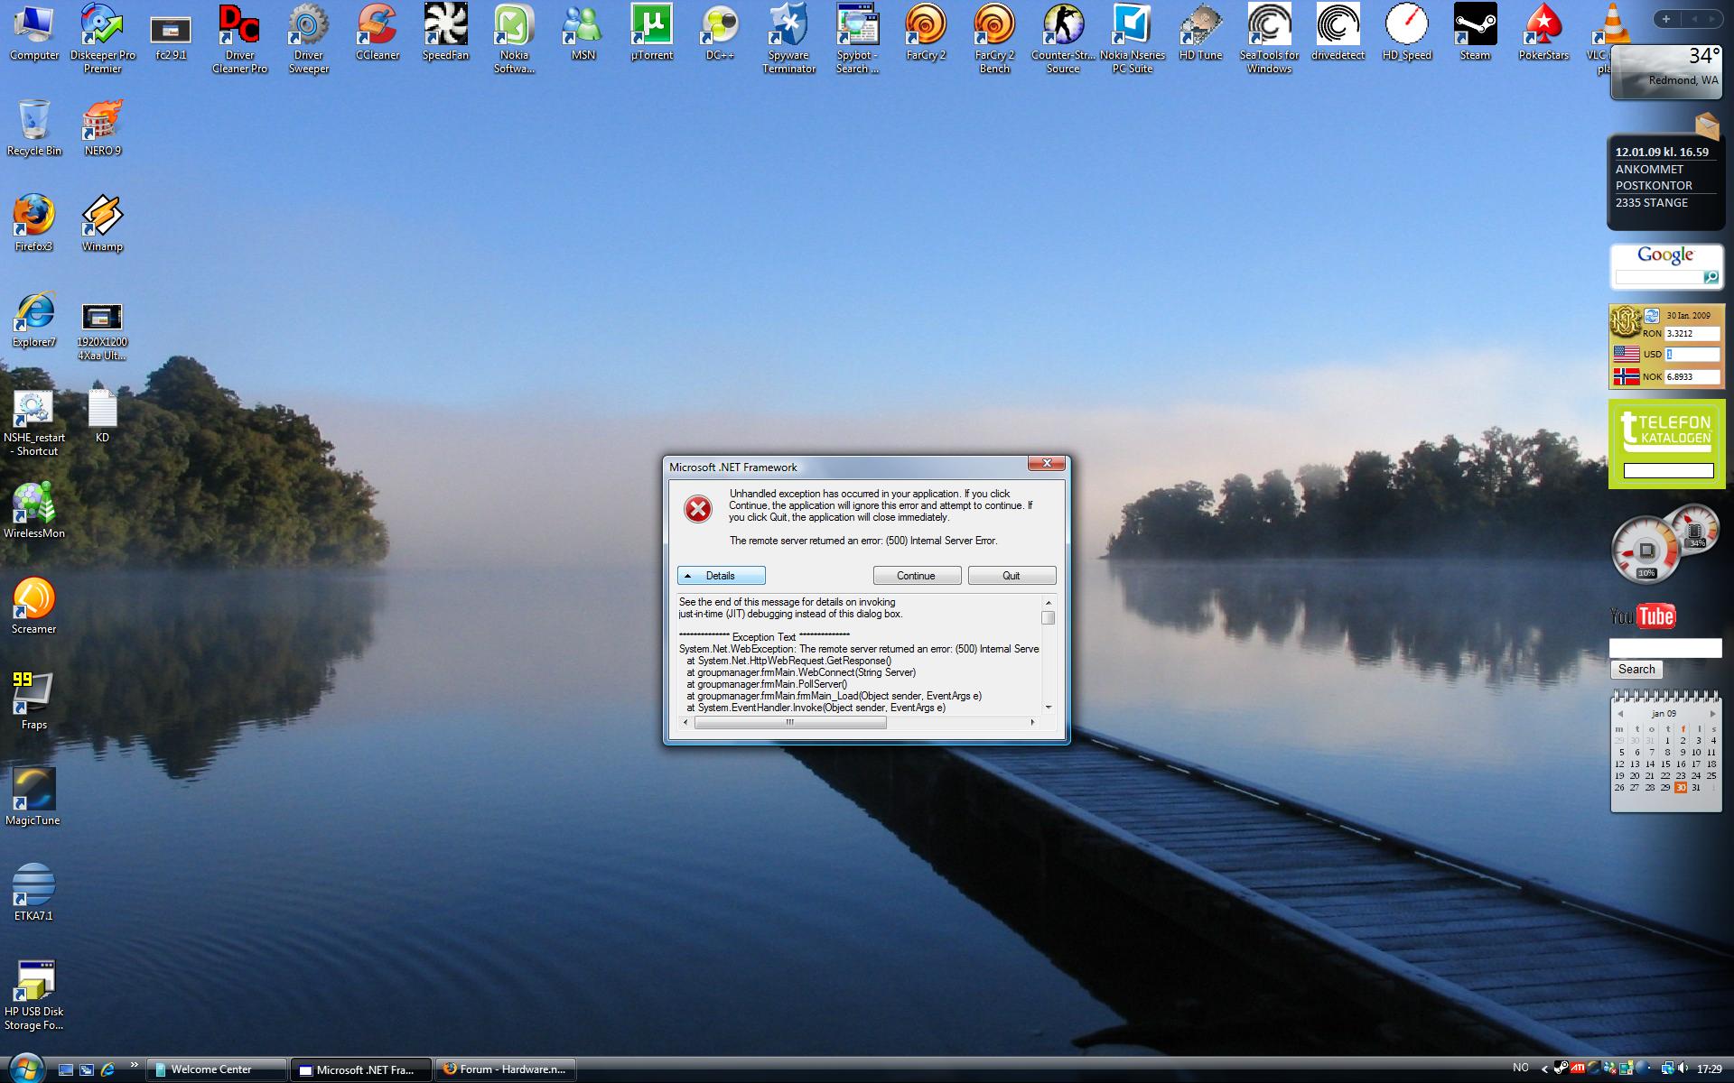
Task: Select the Screamer radio icon
Action: point(34,606)
